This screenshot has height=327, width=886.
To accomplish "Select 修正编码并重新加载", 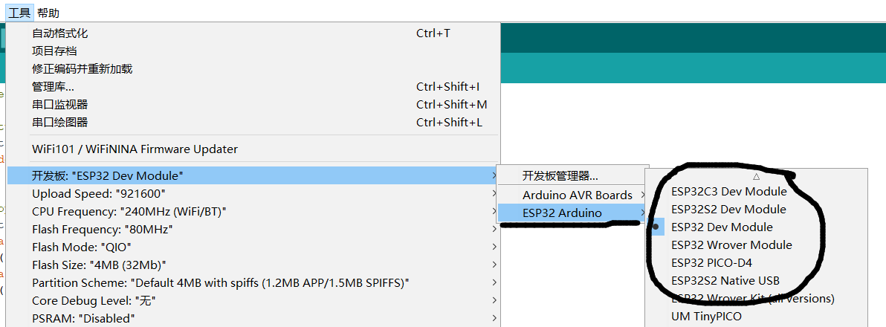I will (253, 69).
